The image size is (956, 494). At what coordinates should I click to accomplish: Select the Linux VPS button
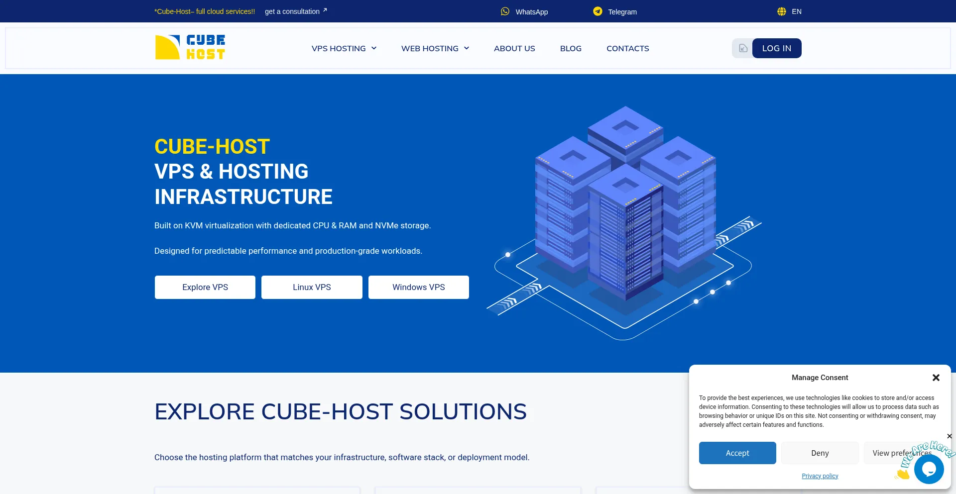312,287
